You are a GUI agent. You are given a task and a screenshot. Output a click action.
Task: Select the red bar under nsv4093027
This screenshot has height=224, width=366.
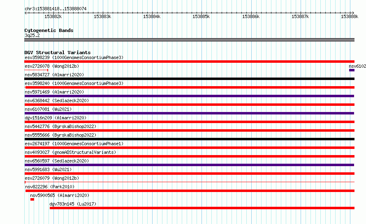(189, 156)
